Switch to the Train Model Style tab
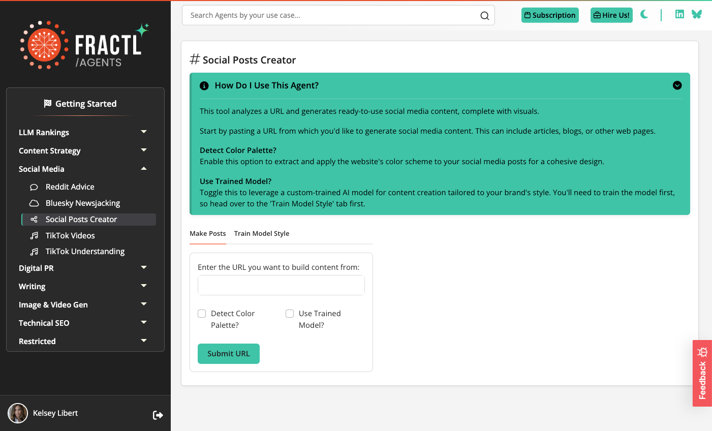The height and width of the screenshot is (431, 712). pos(262,233)
